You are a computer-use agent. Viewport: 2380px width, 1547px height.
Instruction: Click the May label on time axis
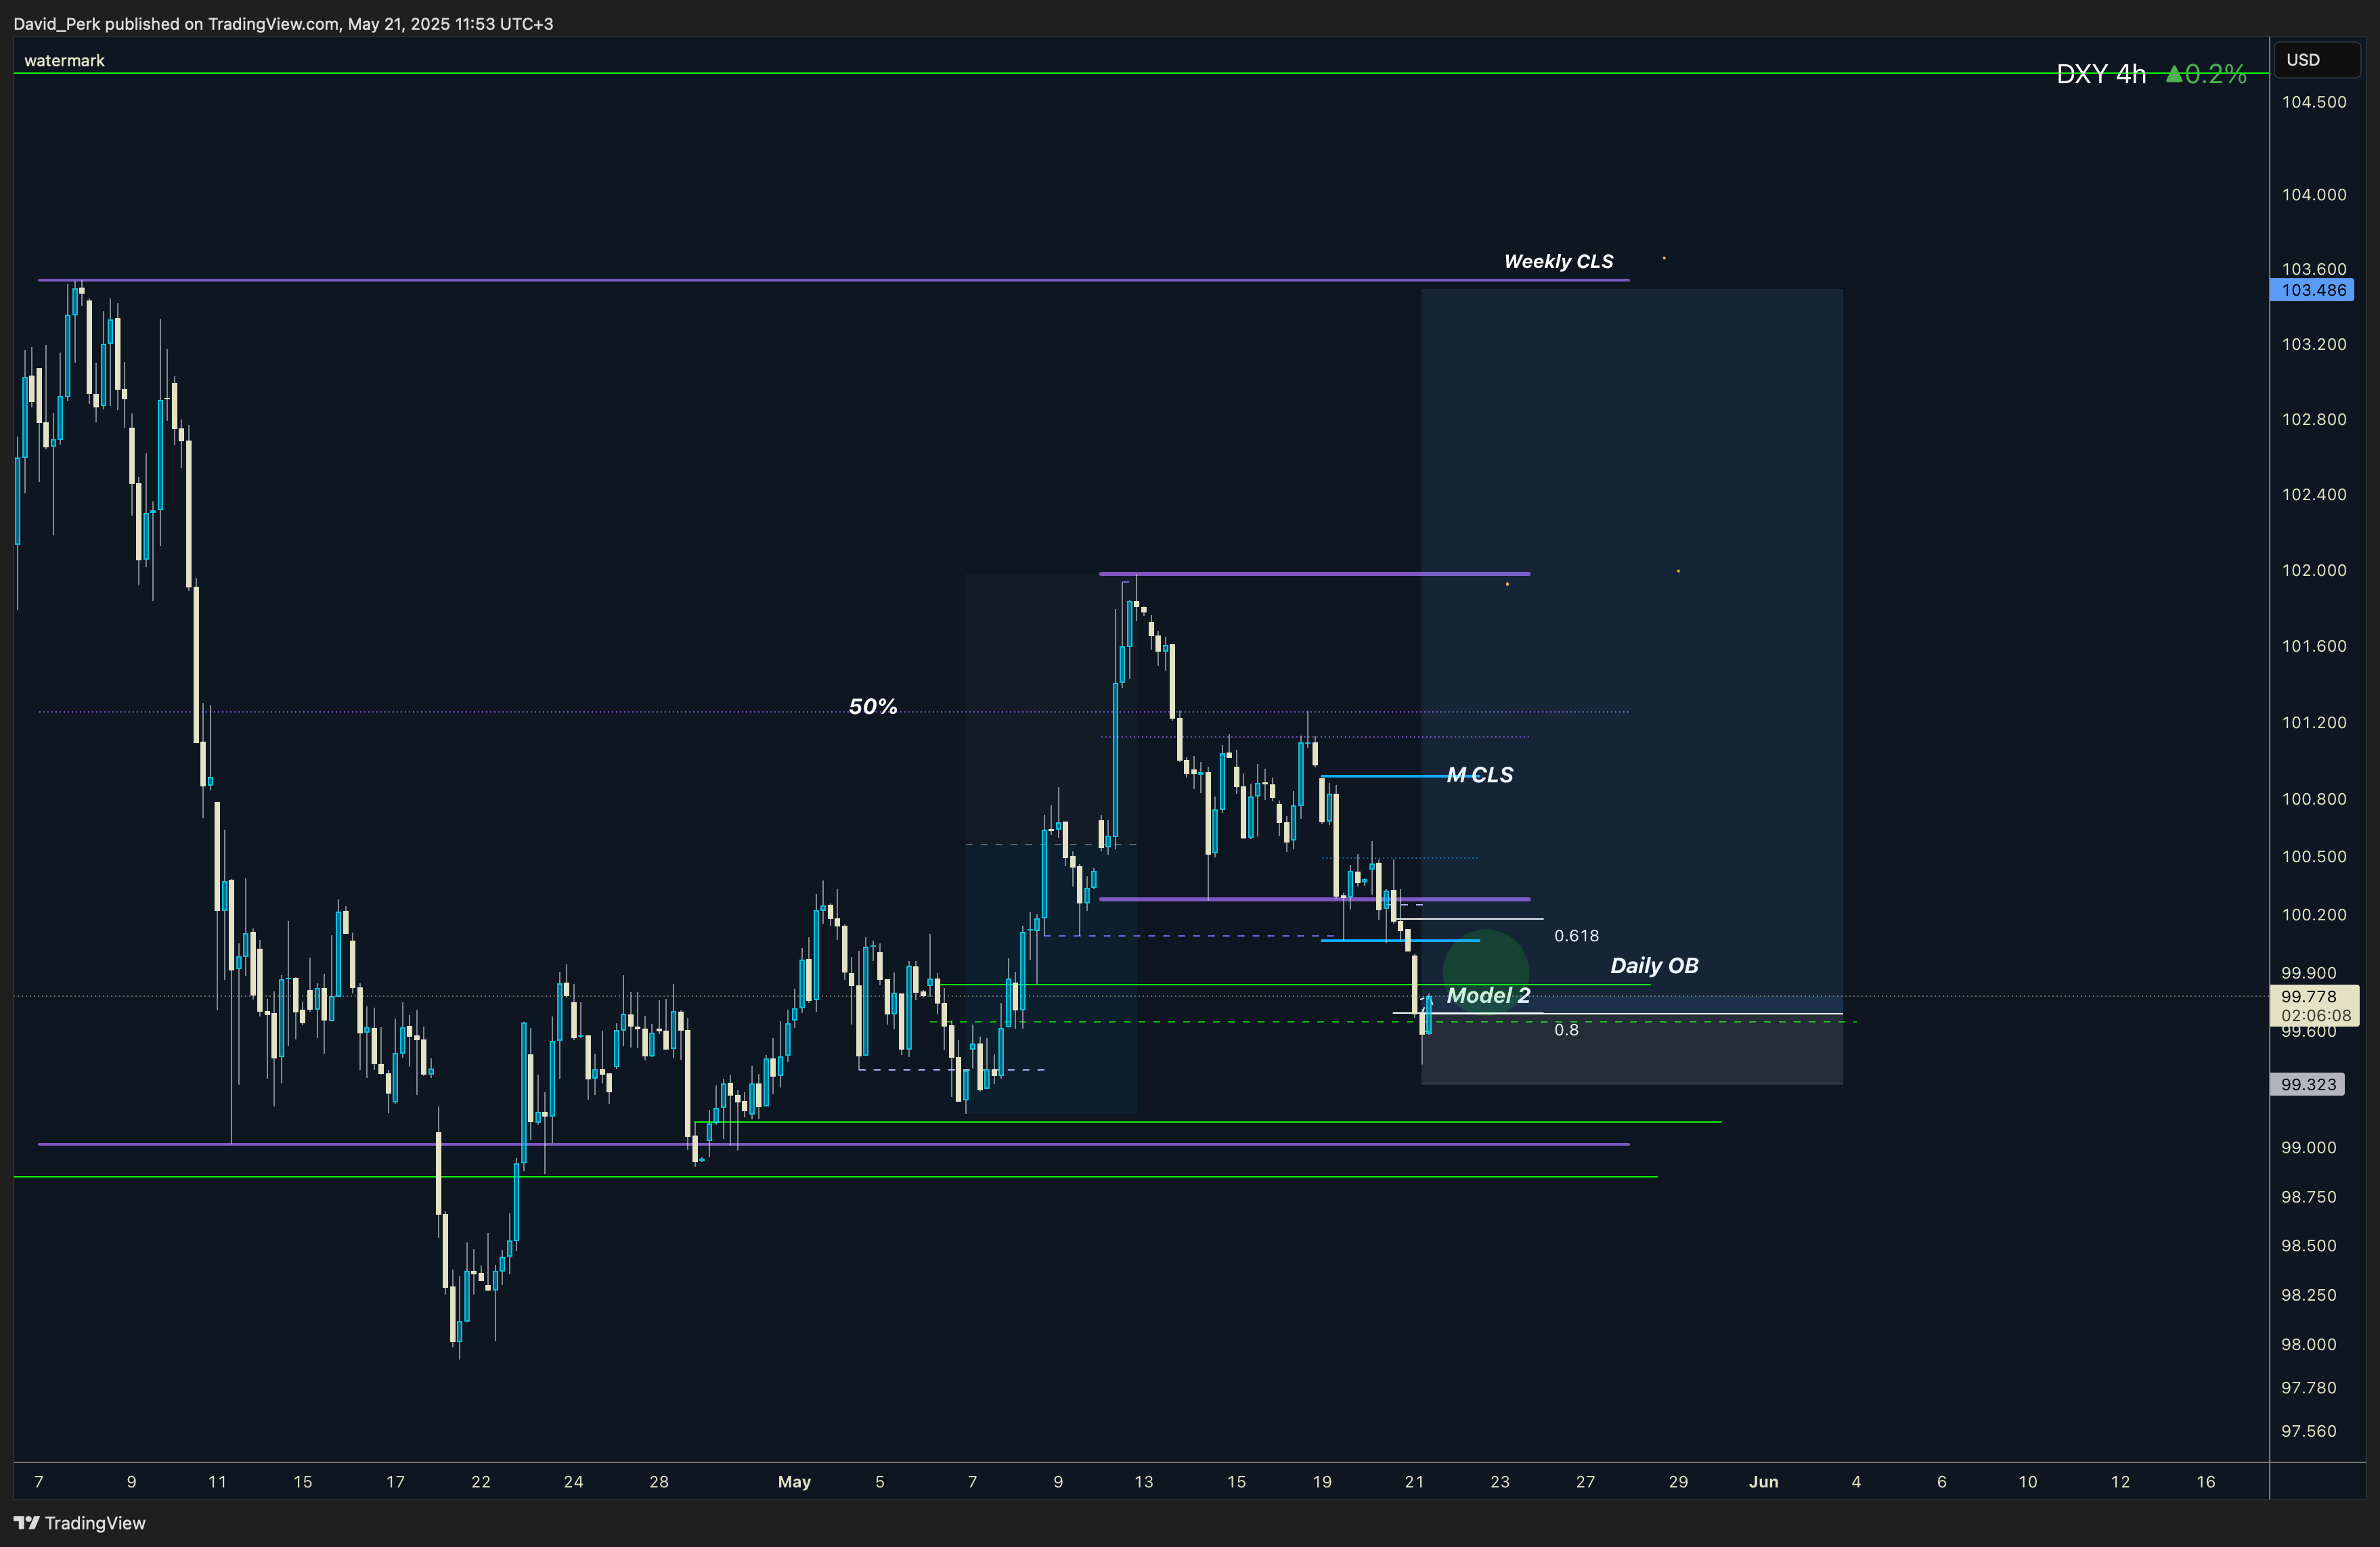coord(794,1482)
